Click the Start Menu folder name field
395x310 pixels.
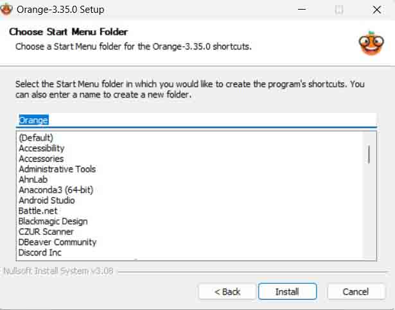click(196, 121)
